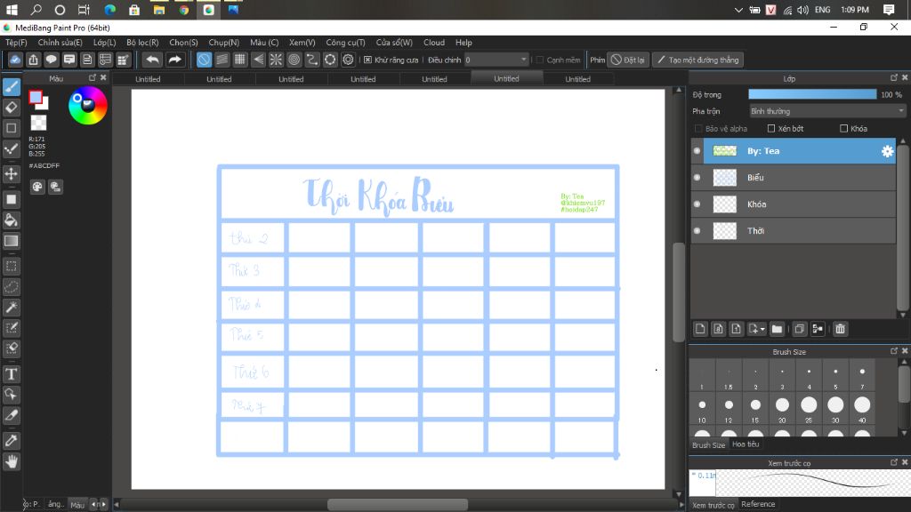Toggle Khử răng cưa checkbox
This screenshot has height=512, width=911.
(367, 60)
